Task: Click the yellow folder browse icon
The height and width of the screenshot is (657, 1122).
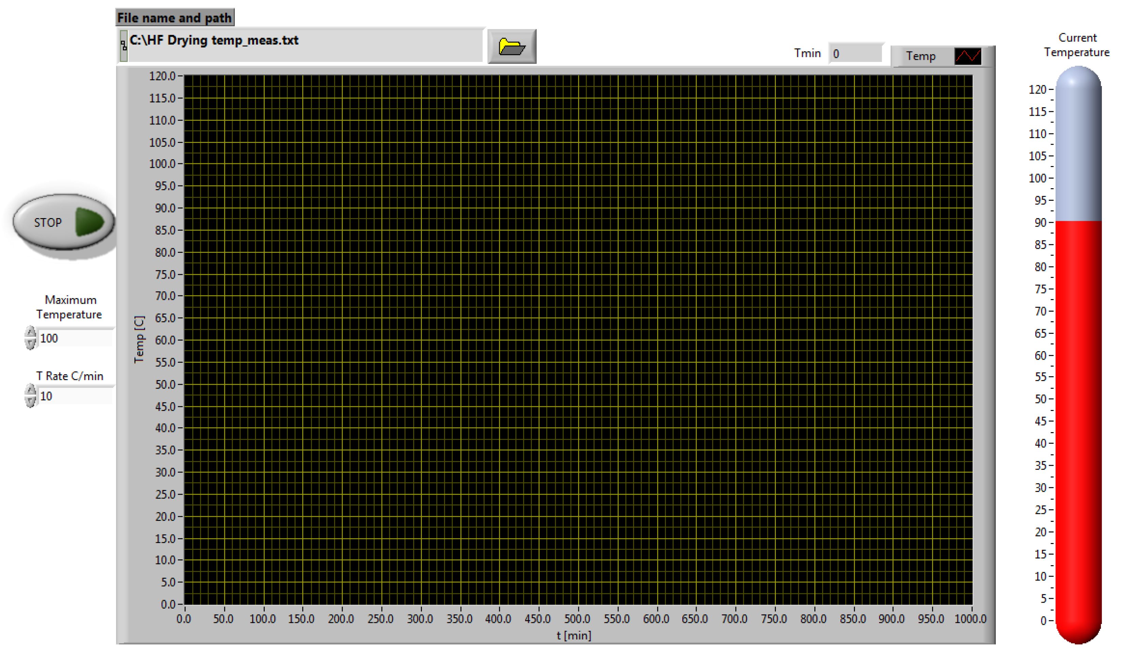Action: [511, 47]
